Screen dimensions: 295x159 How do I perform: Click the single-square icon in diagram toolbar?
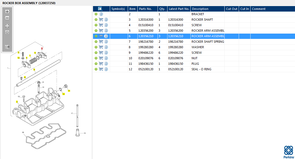[7, 32]
